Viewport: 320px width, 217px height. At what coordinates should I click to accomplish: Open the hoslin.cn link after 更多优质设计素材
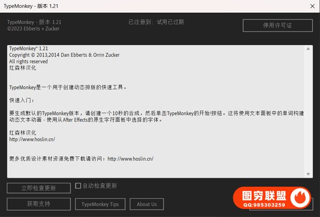point(130,158)
